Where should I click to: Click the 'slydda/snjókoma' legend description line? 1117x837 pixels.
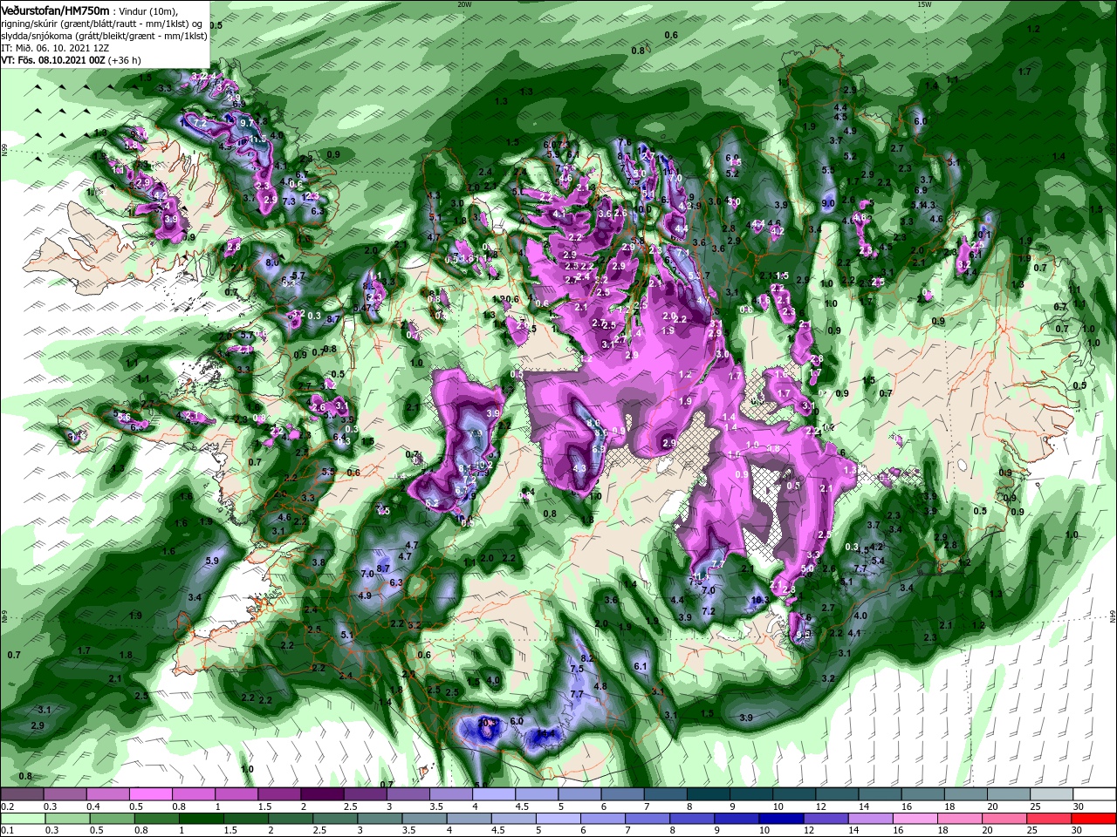(x=105, y=36)
